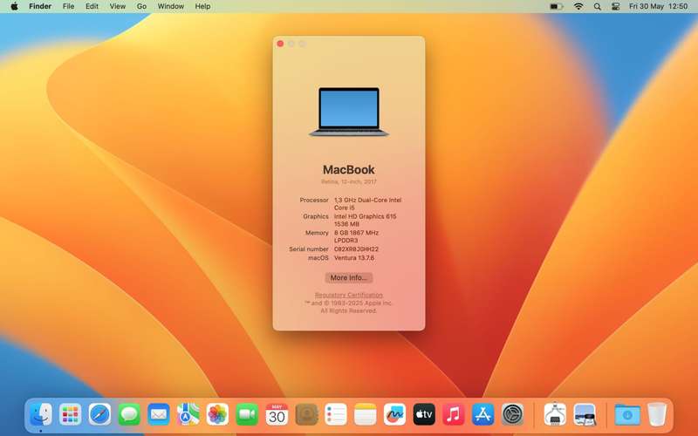The width and height of the screenshot is (698, 436).
Task: Close the About This Mac window
Action: point(280,44)
